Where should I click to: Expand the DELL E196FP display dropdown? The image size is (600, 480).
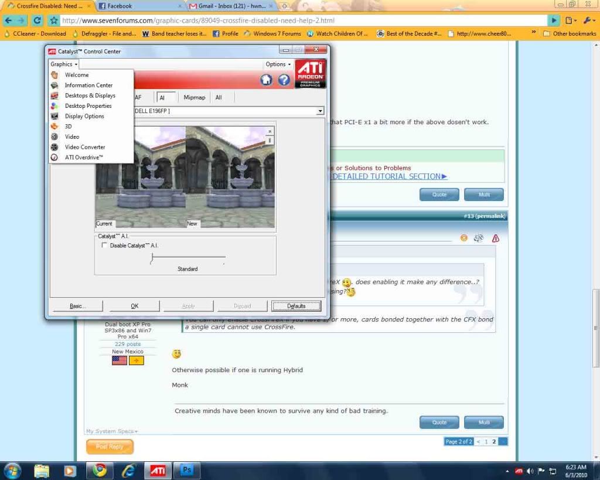pyautogui.click(x=320, y=111)
